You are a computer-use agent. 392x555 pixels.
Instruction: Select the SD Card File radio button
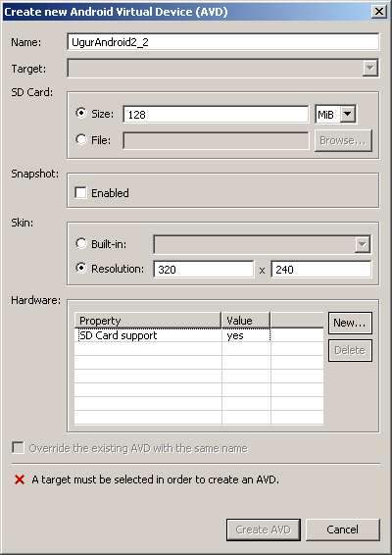pyautogui.click(x=81, y=139)
